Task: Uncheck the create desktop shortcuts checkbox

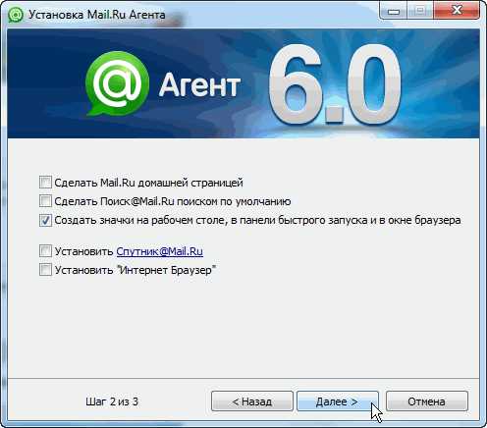Action: 45,220
